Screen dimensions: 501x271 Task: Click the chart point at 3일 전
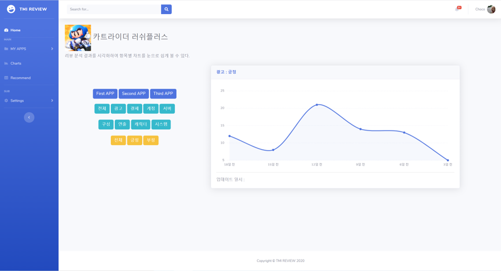[x=448, y=160]
